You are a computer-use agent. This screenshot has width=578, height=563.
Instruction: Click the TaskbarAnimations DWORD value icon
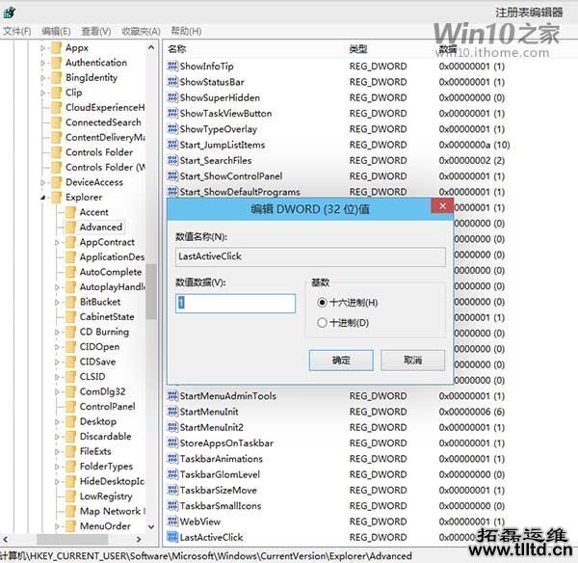pyautogui.click(x=172, y=459)
